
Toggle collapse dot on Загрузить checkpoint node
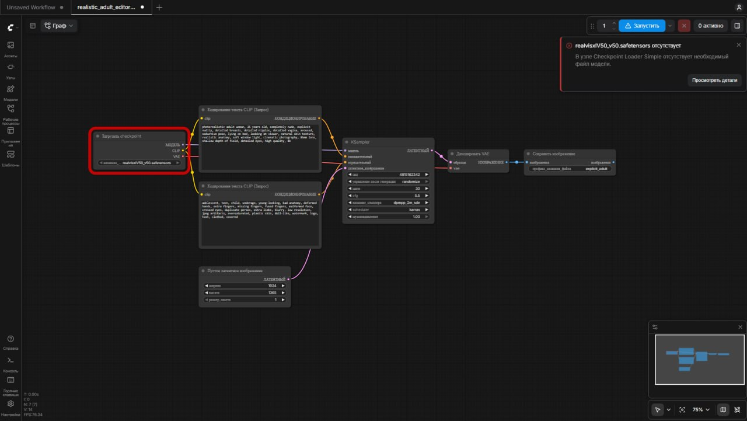[97, 136]
